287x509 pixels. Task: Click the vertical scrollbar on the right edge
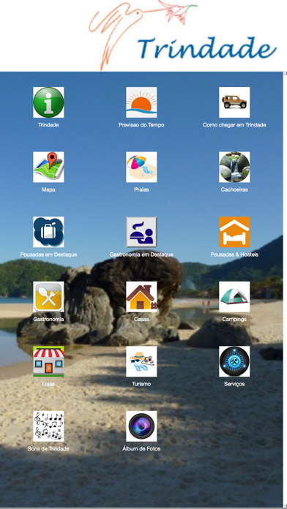285,289
